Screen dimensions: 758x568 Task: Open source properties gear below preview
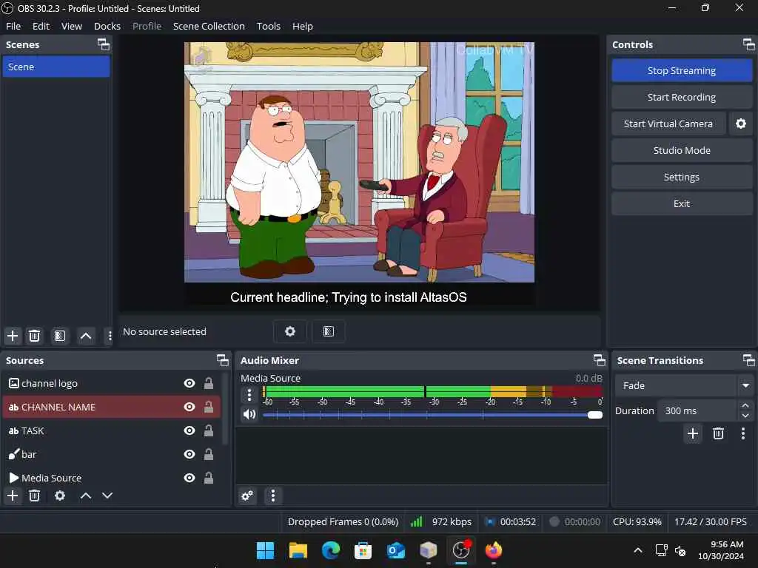(289, 331)
